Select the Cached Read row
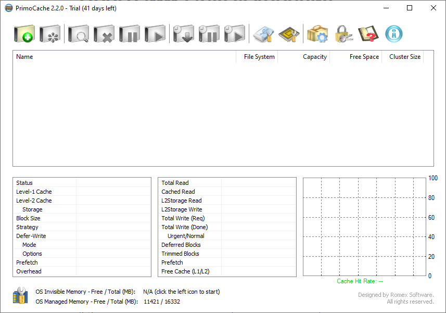Image resolution: width=446 pixels, height=313 pixels. coord(227,192)
